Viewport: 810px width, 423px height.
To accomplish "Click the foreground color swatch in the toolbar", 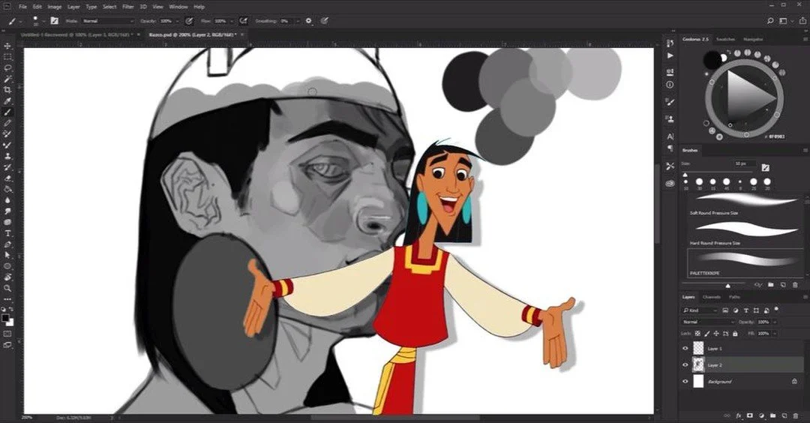I will pos(5,318).
